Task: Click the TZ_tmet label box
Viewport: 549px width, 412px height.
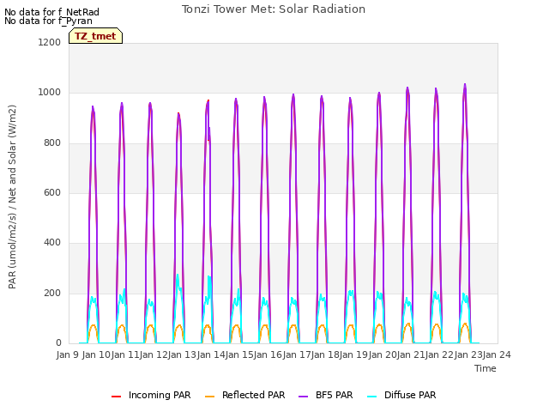Action: [95, 36]
